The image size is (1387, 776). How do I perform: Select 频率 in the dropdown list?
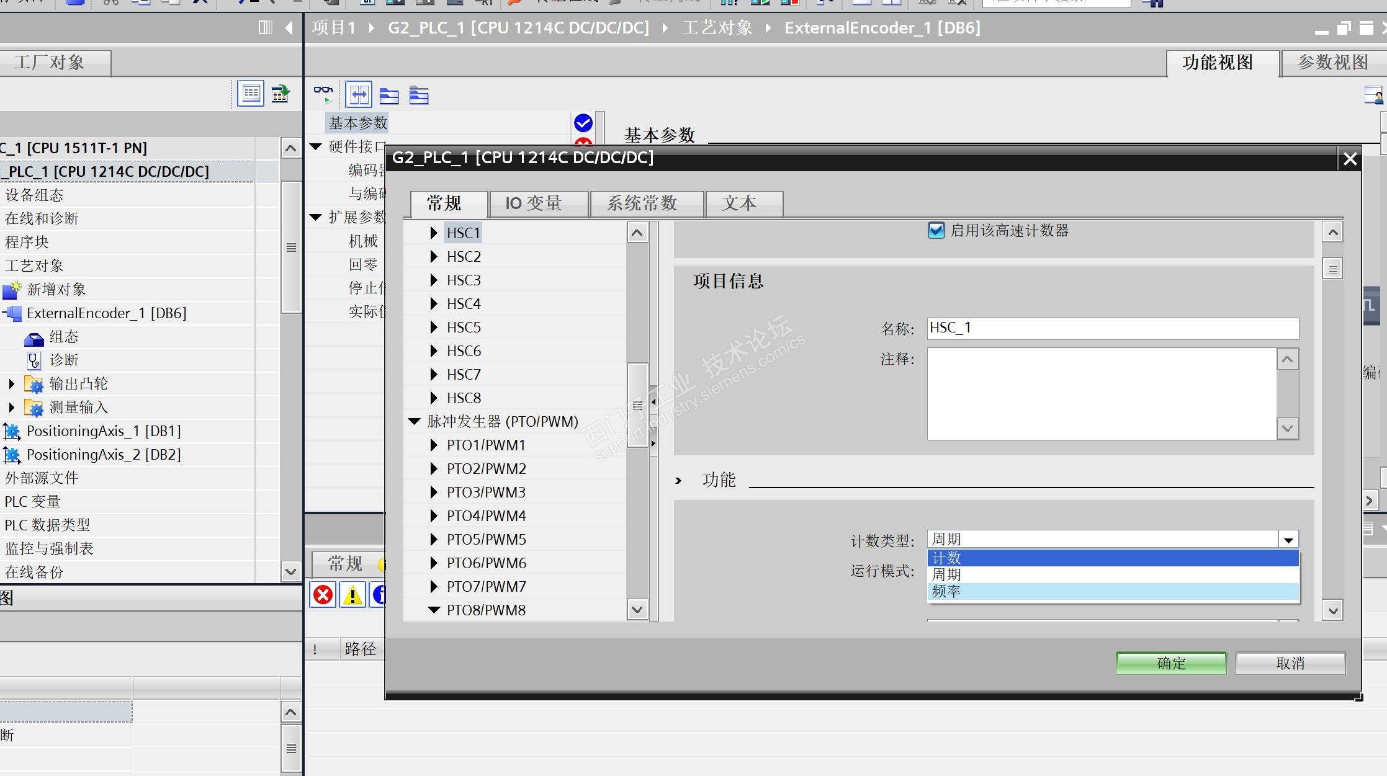coord(946,592)
